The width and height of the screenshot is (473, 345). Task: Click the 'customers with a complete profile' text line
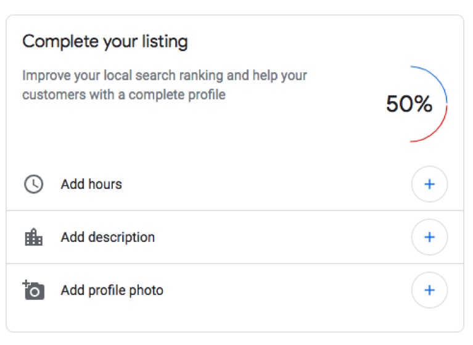tap(124, 95)
